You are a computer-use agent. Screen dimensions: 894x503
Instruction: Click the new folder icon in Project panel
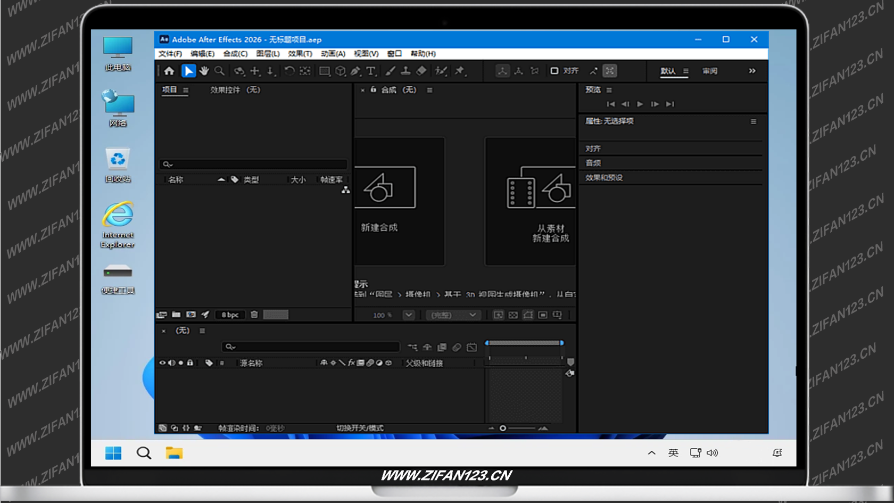(176, 315)
